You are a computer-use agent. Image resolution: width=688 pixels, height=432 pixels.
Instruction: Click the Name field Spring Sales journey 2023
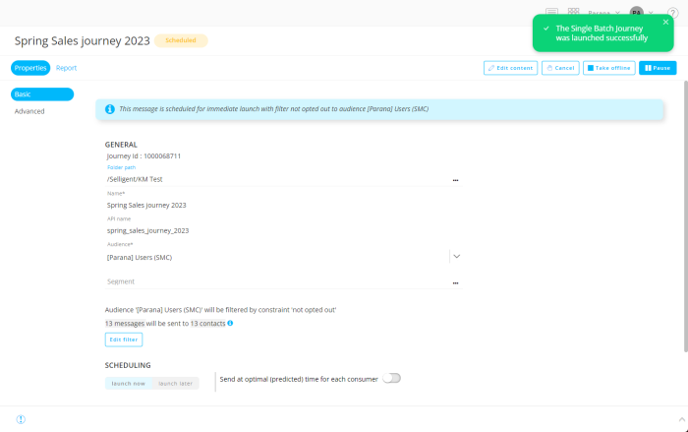(x=283, y=206)
